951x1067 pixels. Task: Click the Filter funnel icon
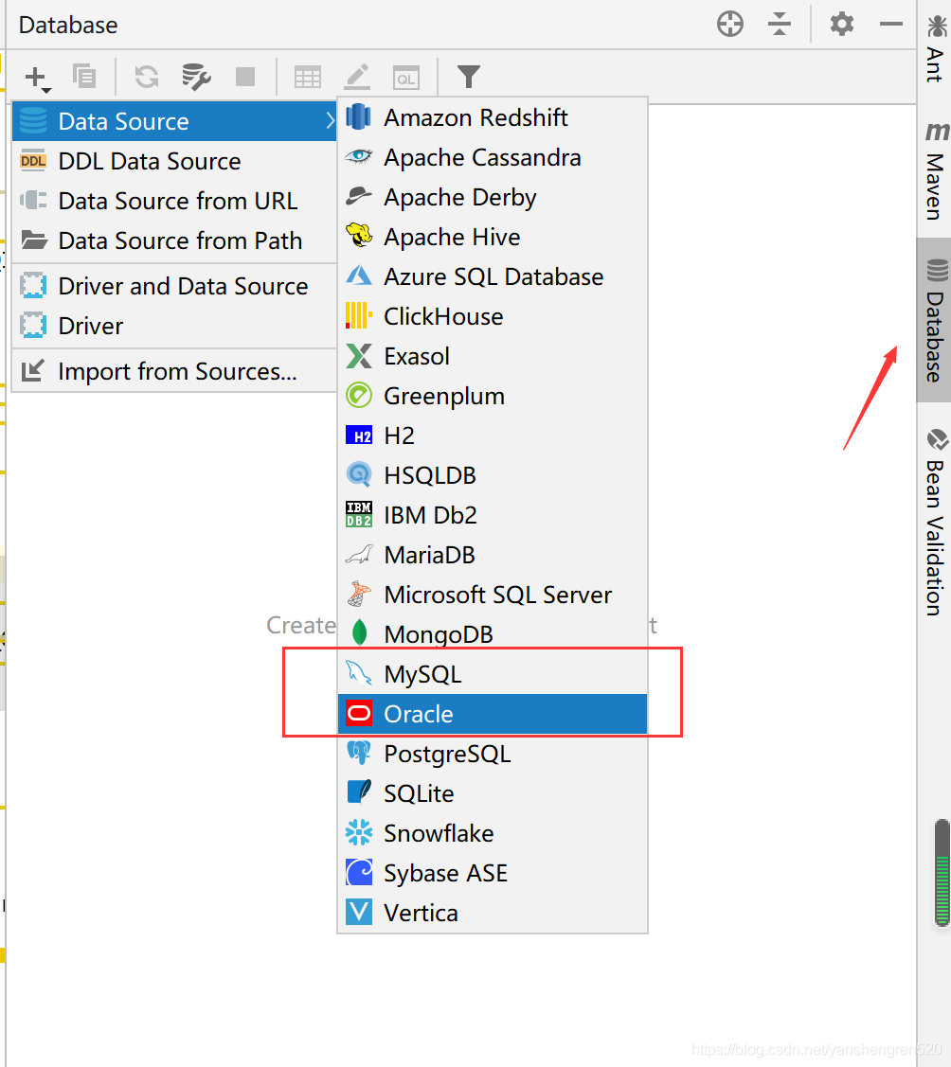click(468, 77)
